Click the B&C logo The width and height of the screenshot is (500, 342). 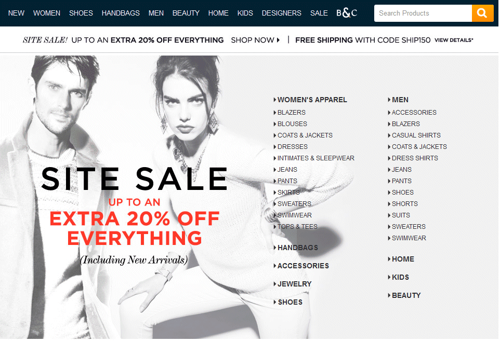(x=347, y=13)
